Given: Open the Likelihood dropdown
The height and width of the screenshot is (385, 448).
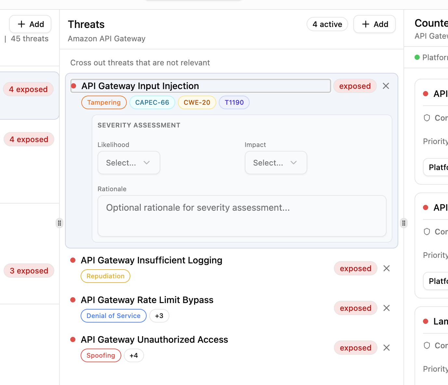Looking at the screenshot, I should 129,163.
